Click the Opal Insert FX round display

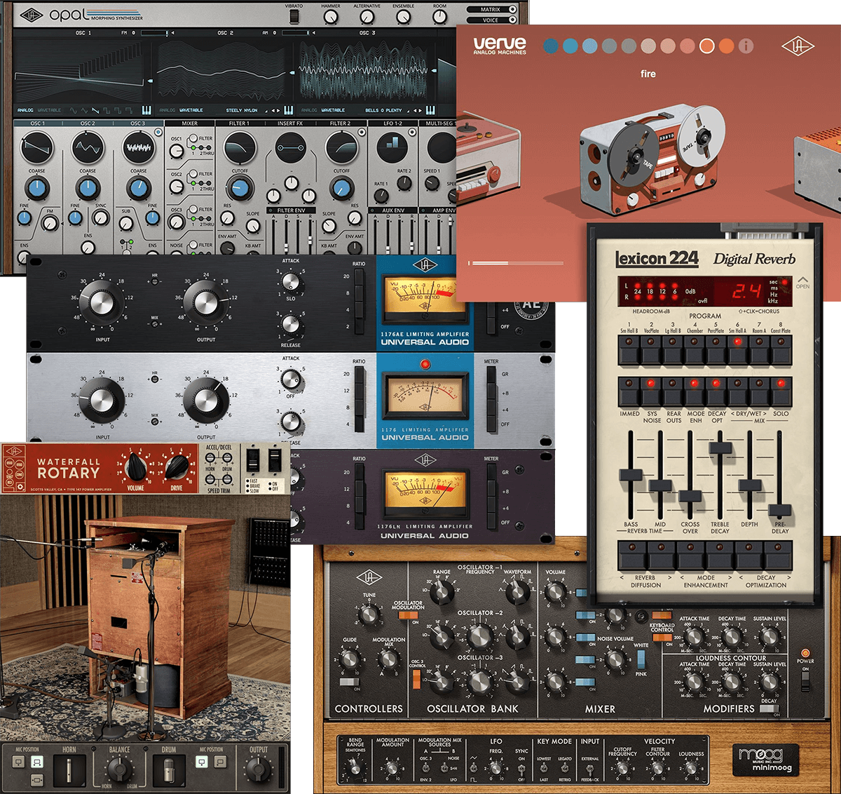pyautogui.click(x=290, y=149)
